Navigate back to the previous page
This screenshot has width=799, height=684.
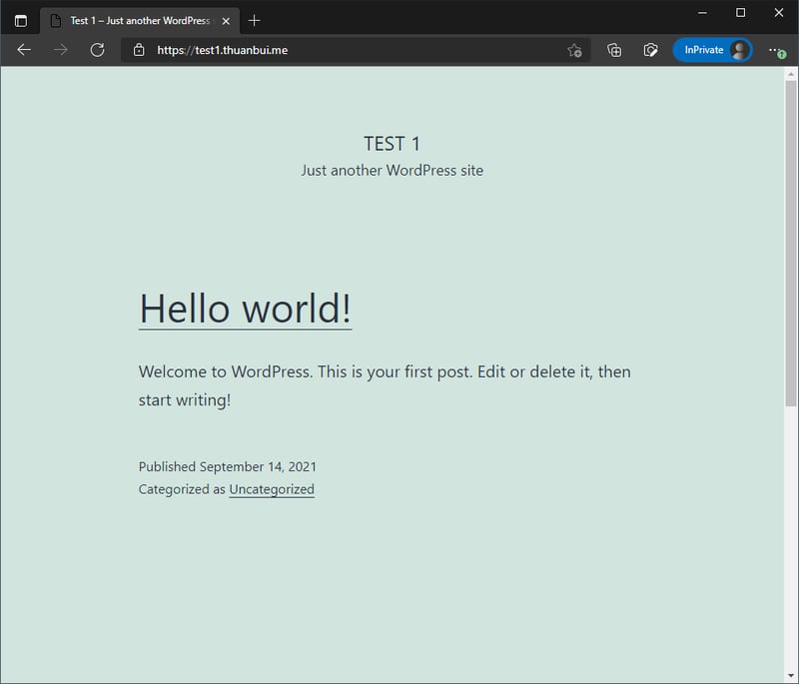(24, 50)
